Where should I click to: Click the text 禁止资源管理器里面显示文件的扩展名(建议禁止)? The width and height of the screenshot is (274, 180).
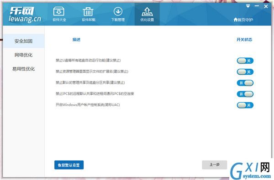click(92, 72)
